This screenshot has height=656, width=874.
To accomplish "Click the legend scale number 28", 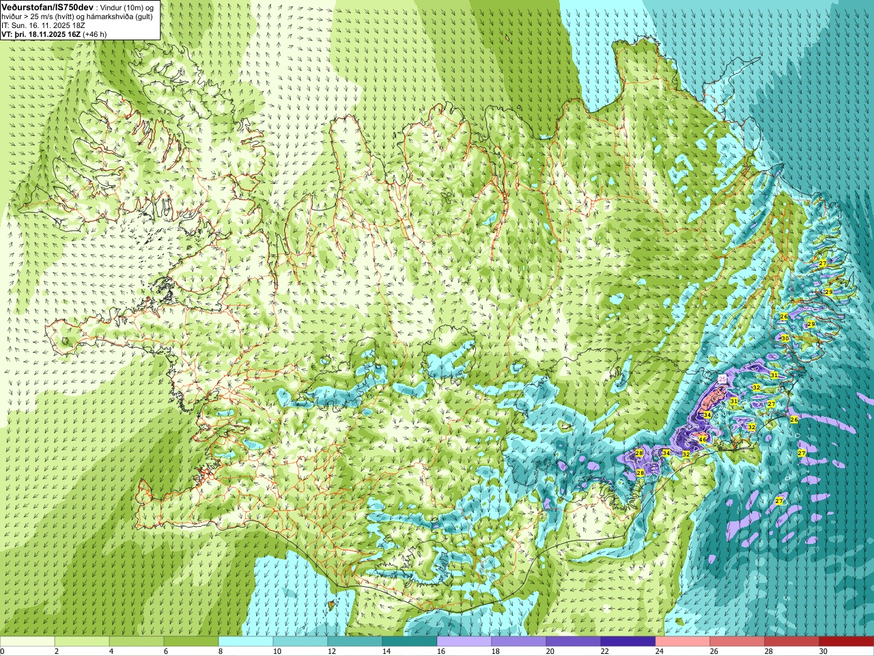I will (769, 651).
